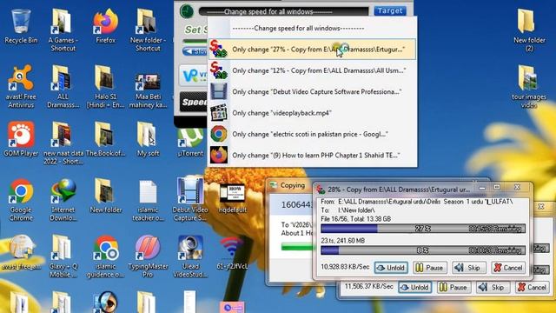Image resolution: width=556 pixels, height=313 pixels.
Task: Open New folder - Shortcut icon
Action: (x=148, y=30)
